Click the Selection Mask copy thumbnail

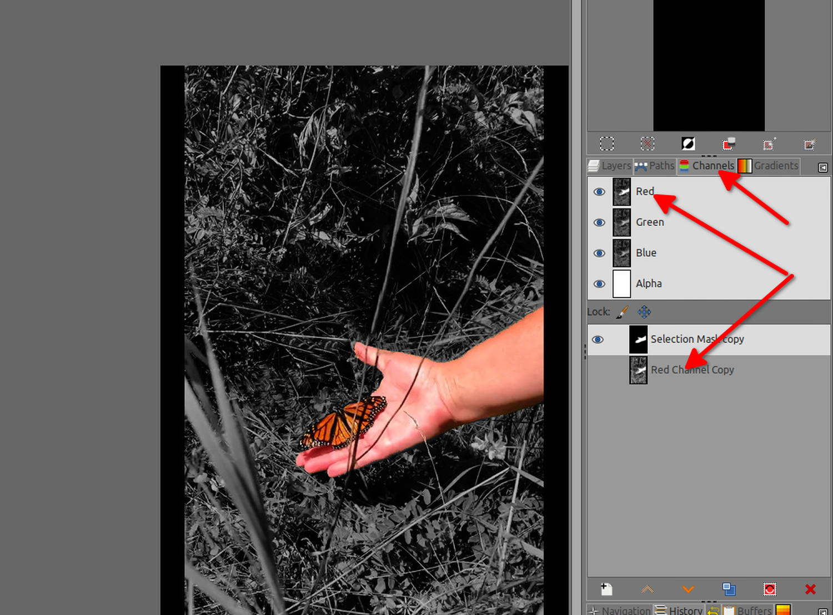[638, 339]
